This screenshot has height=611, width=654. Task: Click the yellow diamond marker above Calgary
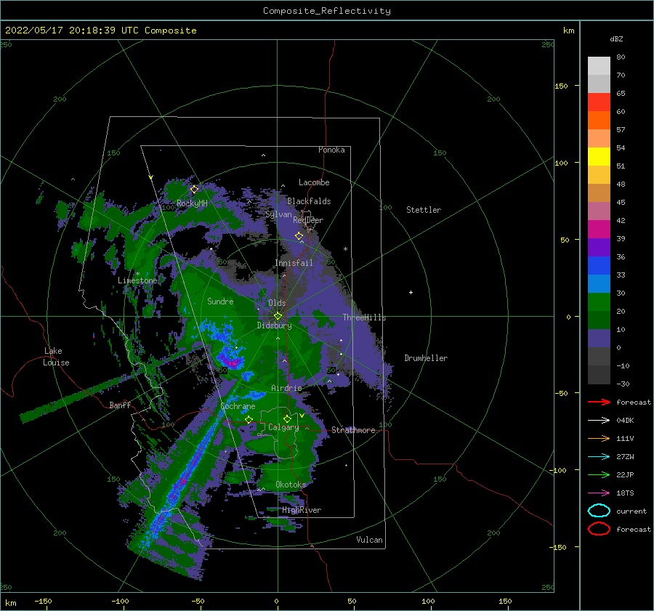(x=287, y=418)
